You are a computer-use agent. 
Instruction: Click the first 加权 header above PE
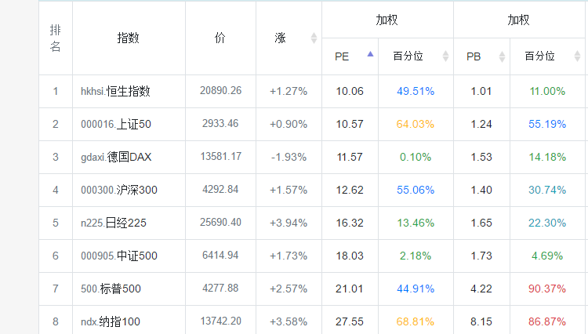click(387, 20)
